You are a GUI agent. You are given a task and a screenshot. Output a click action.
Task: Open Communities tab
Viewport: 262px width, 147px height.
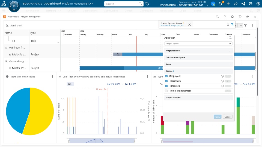tap(111, 11)
